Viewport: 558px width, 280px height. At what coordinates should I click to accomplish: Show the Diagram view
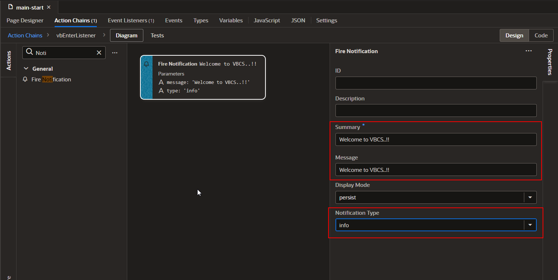(126, 36)
